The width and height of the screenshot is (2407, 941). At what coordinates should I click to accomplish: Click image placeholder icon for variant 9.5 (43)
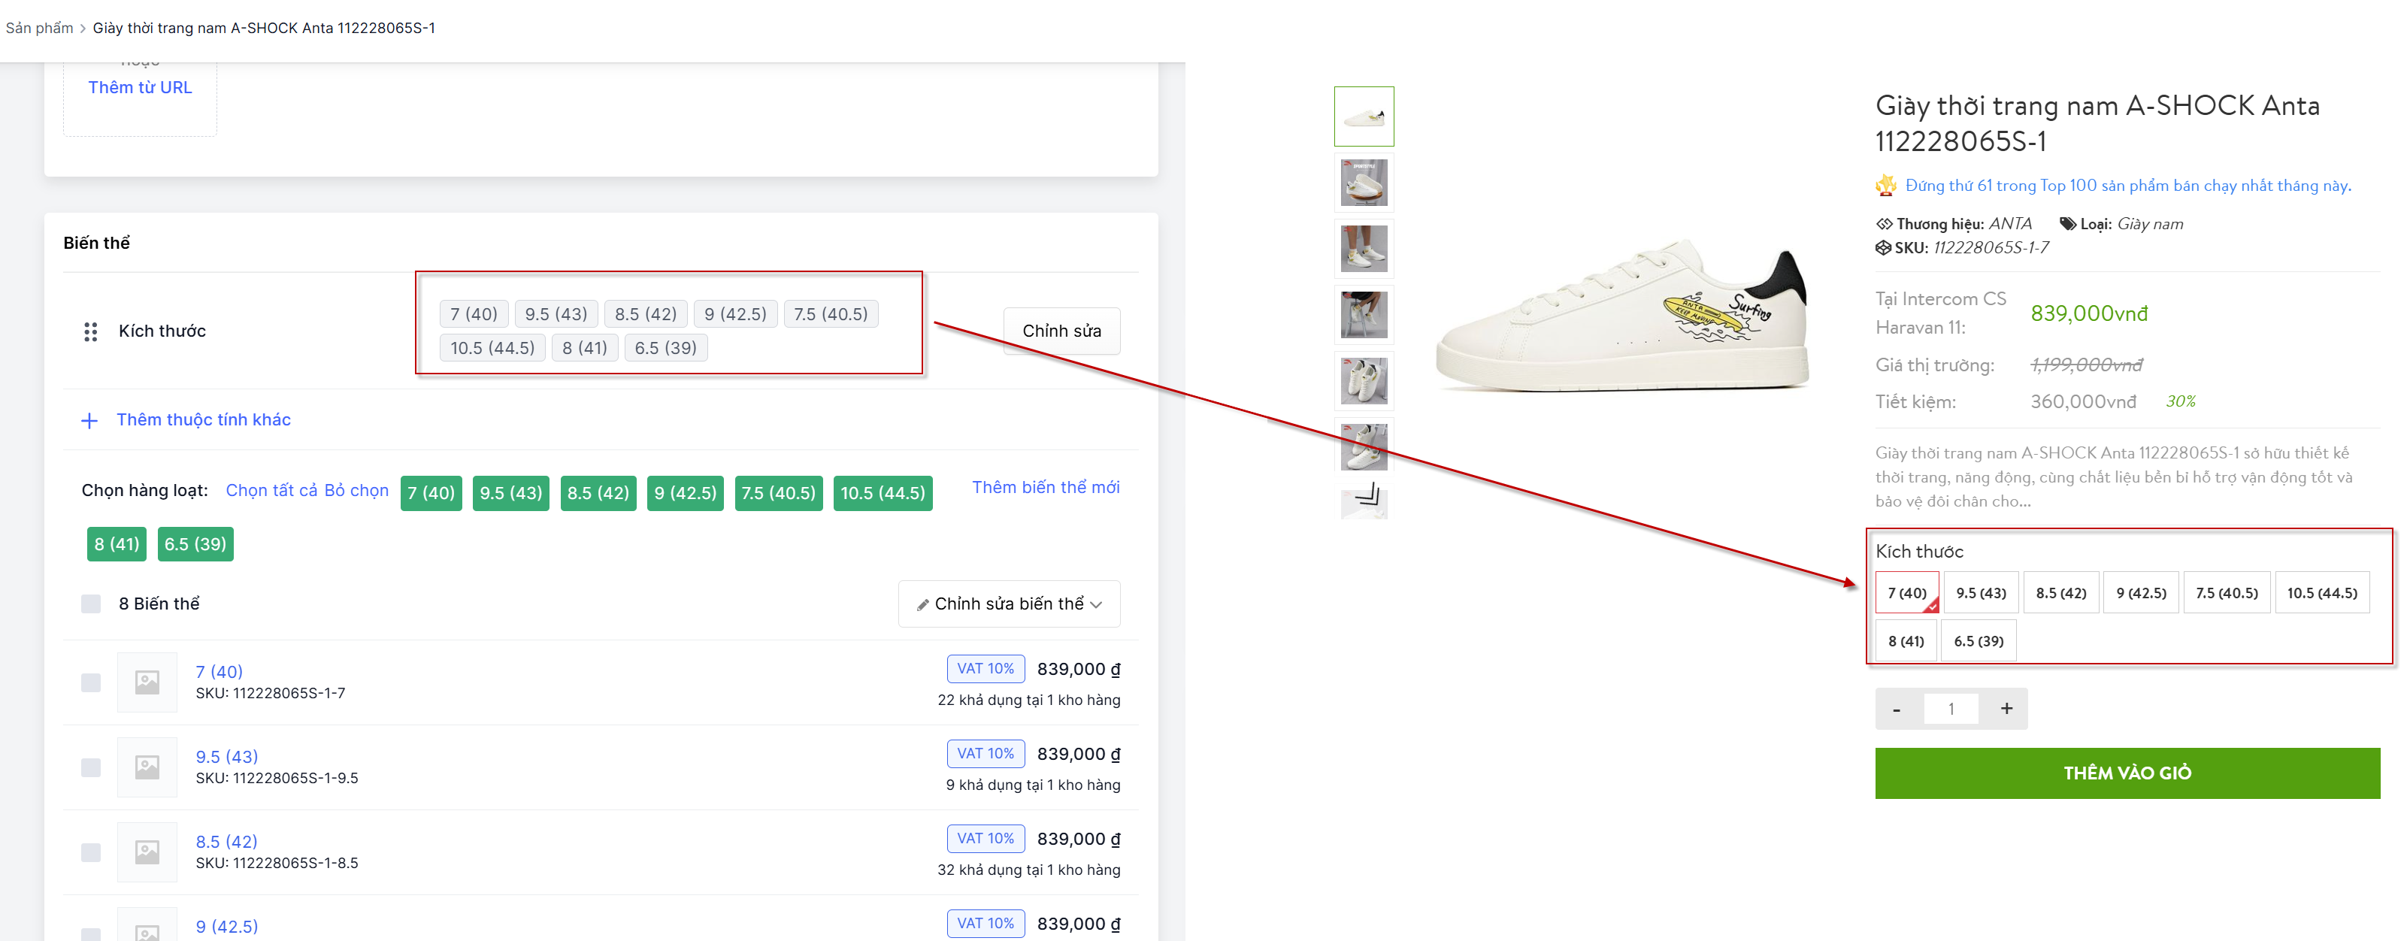click(147, 767)
